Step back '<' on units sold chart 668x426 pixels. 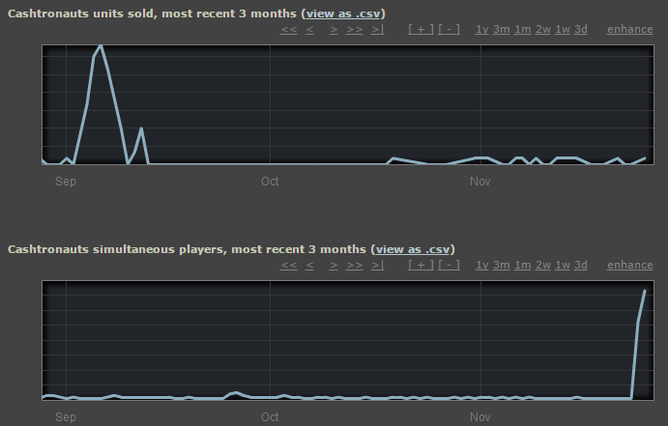tap(309, 29)
